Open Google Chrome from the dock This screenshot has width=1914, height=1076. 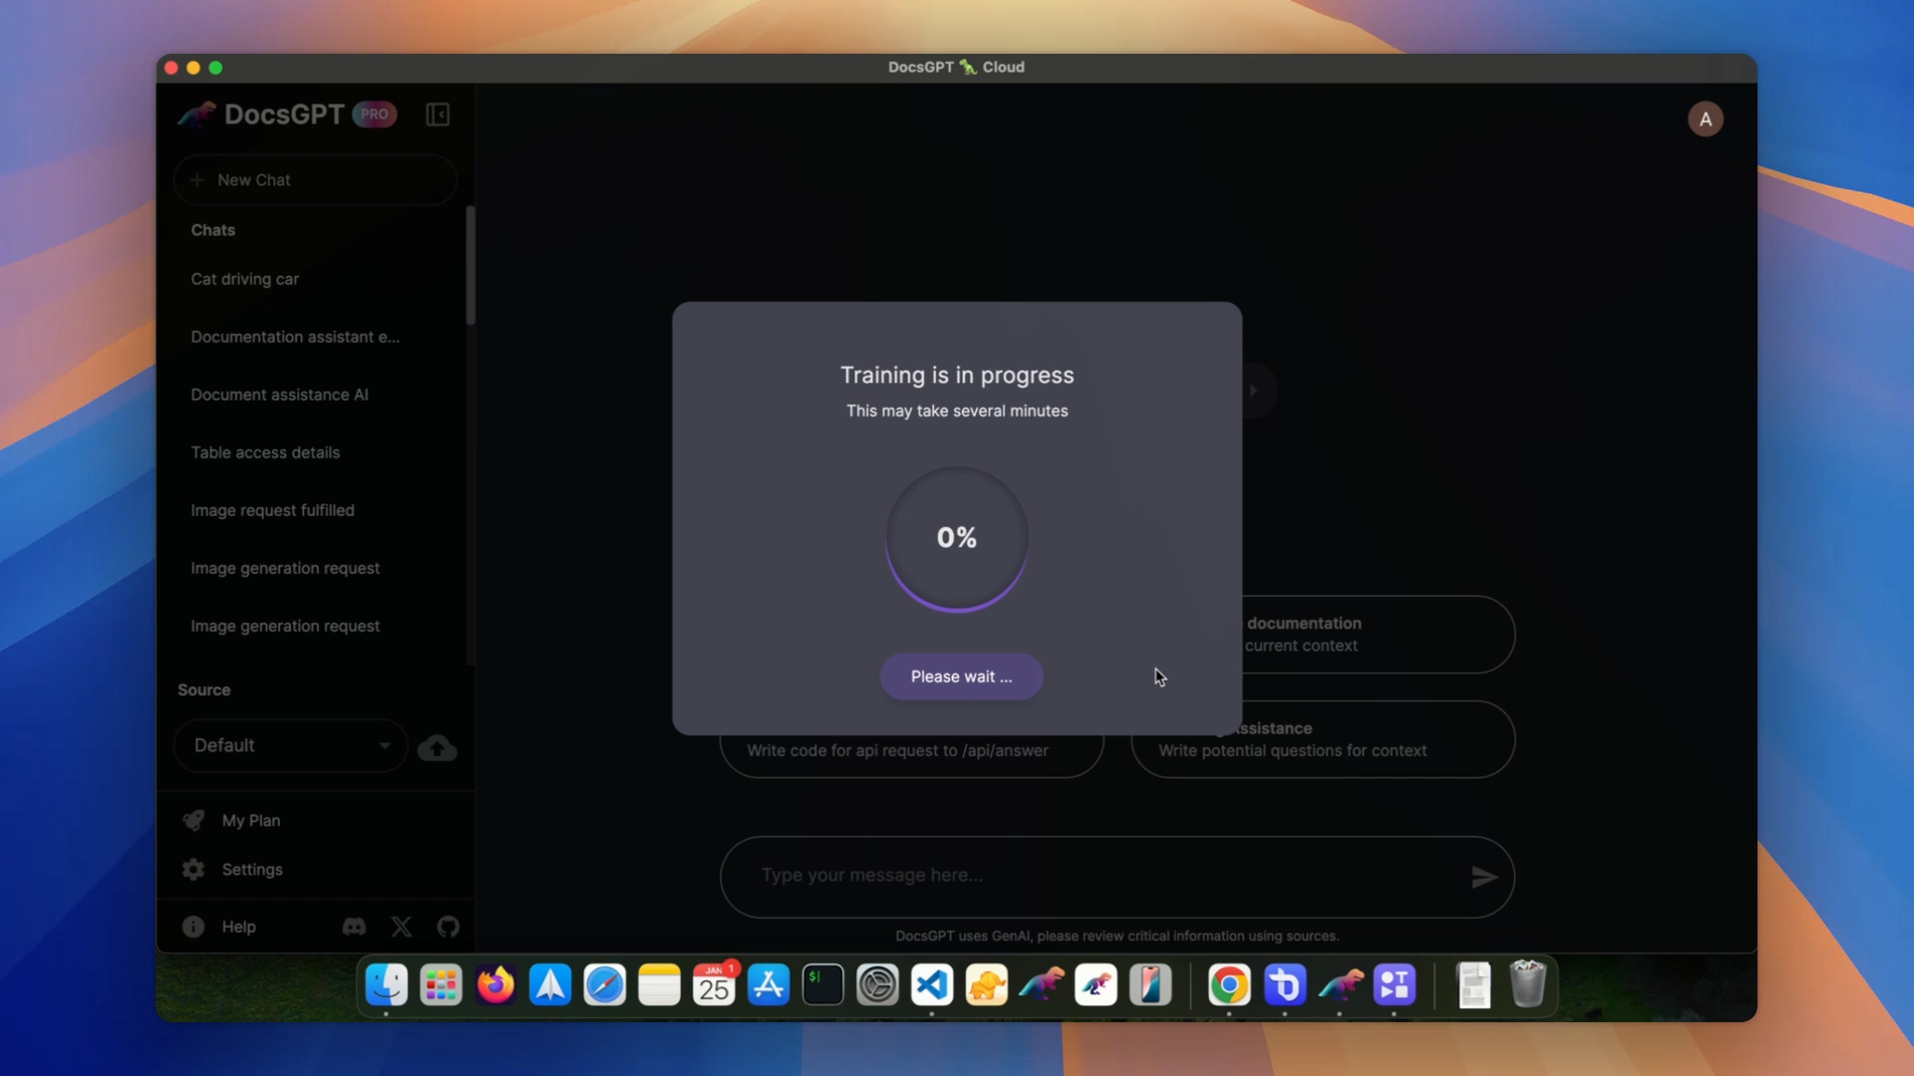pyautogui.click(x=1229, y=985)
